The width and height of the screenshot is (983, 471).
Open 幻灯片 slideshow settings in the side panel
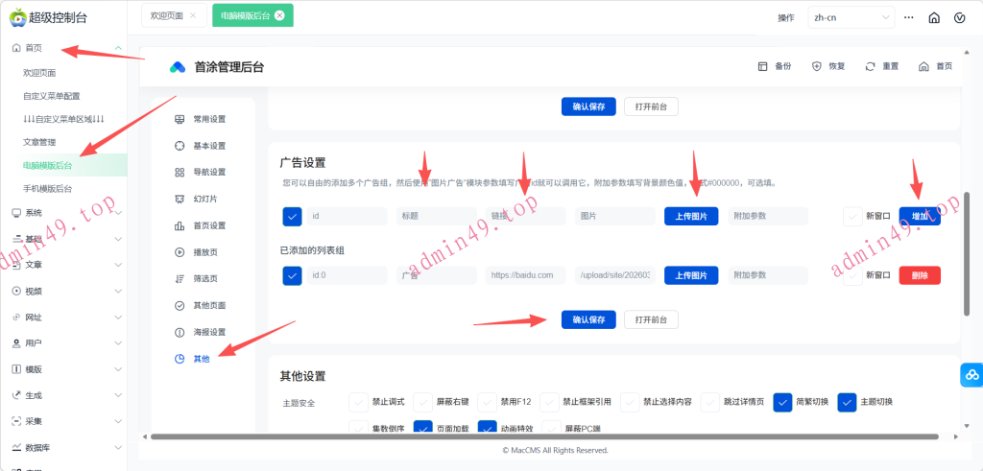(x=201, y=199)
